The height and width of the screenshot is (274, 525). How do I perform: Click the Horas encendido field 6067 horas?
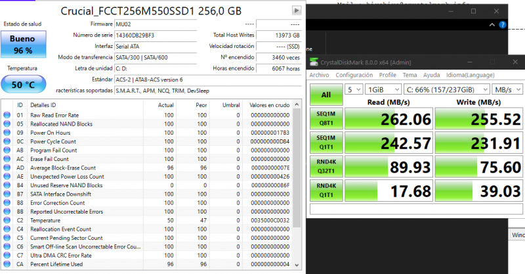(x=279, y=68)
